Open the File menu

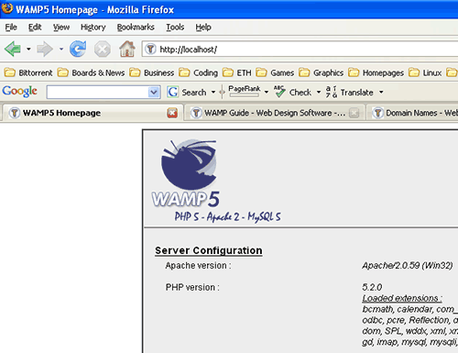pyautogui.click(x=11, y=28)
